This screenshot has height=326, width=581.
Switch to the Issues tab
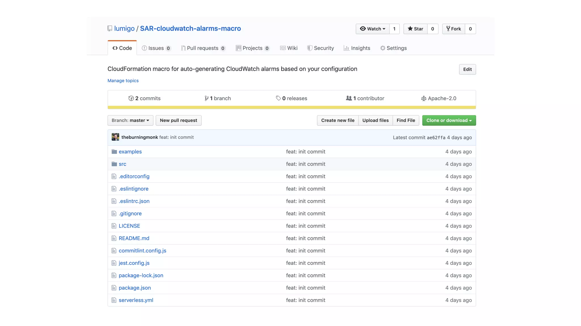click(156, 48)
